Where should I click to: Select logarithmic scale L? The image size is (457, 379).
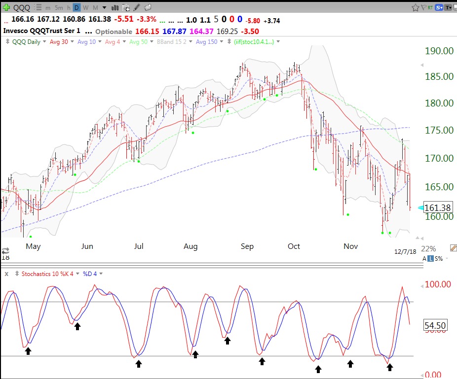point(430,258)
